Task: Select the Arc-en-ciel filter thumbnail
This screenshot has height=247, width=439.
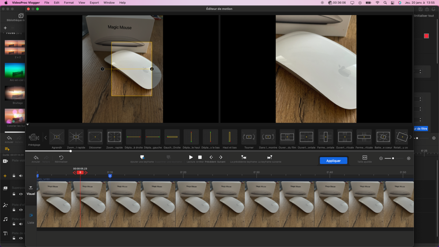Action: coord(15,70)
